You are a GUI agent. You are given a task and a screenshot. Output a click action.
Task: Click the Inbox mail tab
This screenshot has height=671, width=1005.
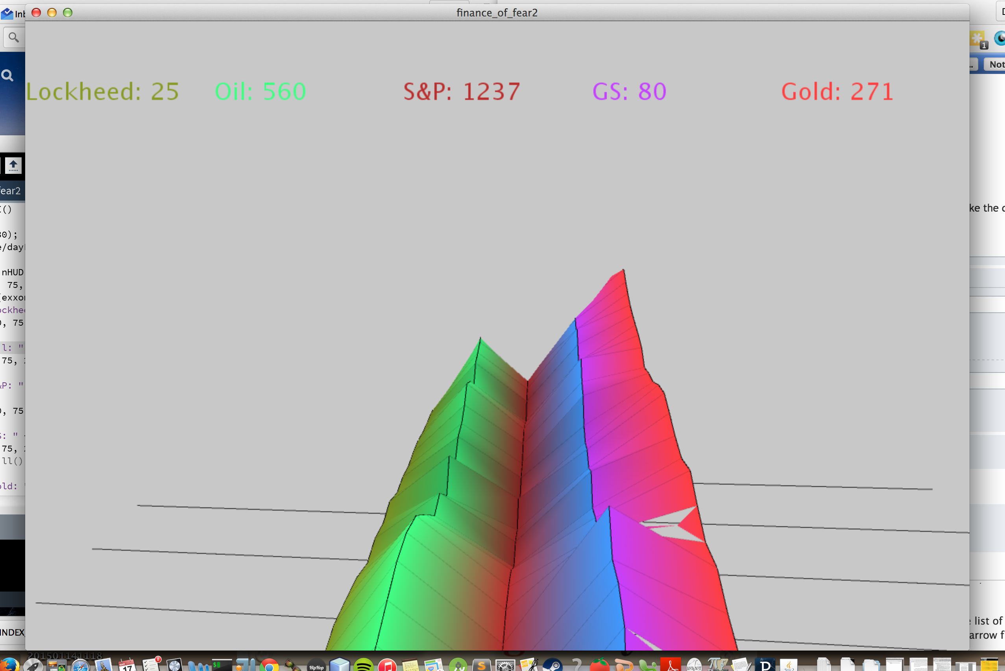click(13, 14)
